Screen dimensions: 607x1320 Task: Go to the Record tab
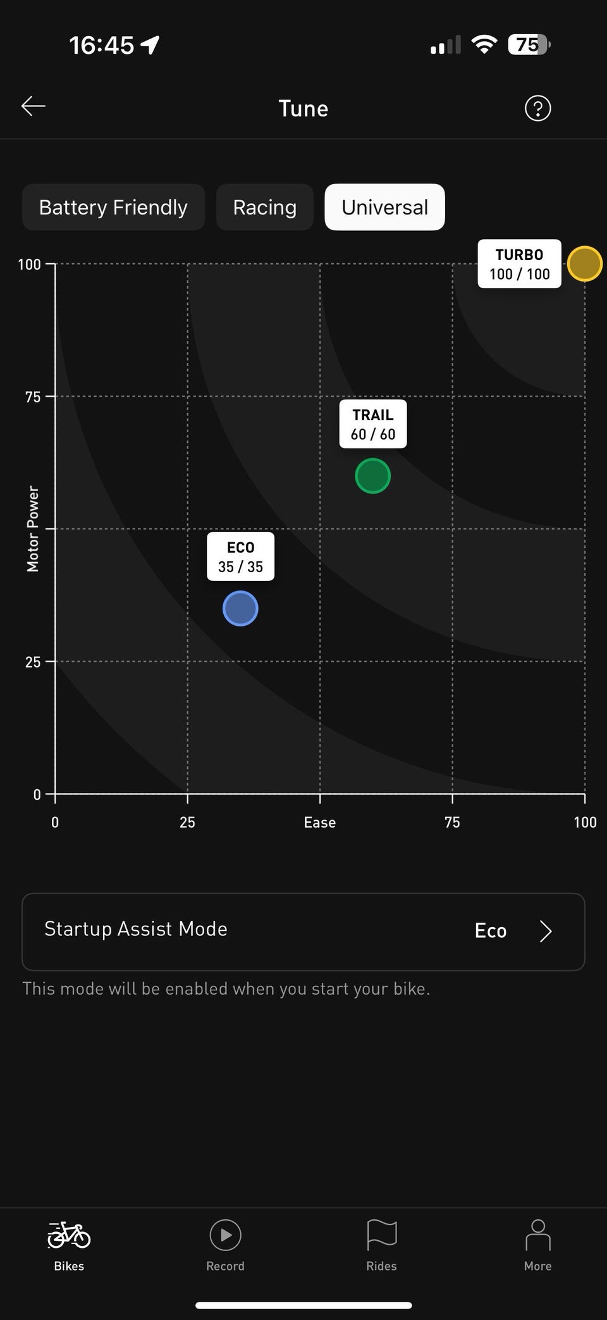225,1245
